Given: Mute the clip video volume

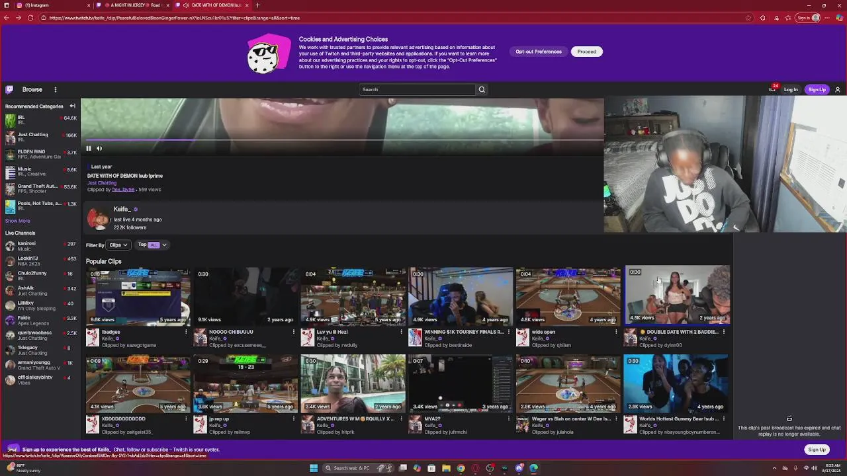Looking at the screenshot, I should [x=99, y=148].
